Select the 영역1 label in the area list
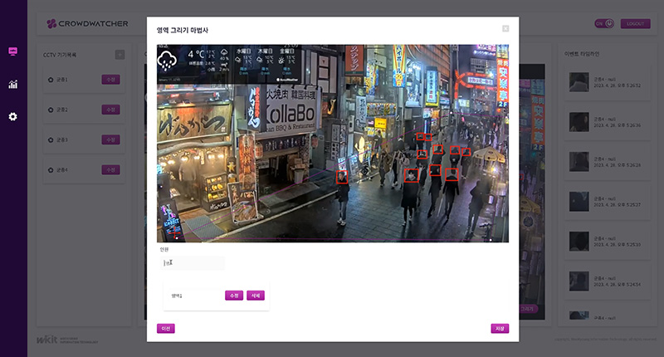Image resolution: width=664 pixels, height=357 pixels. point(177,296)
